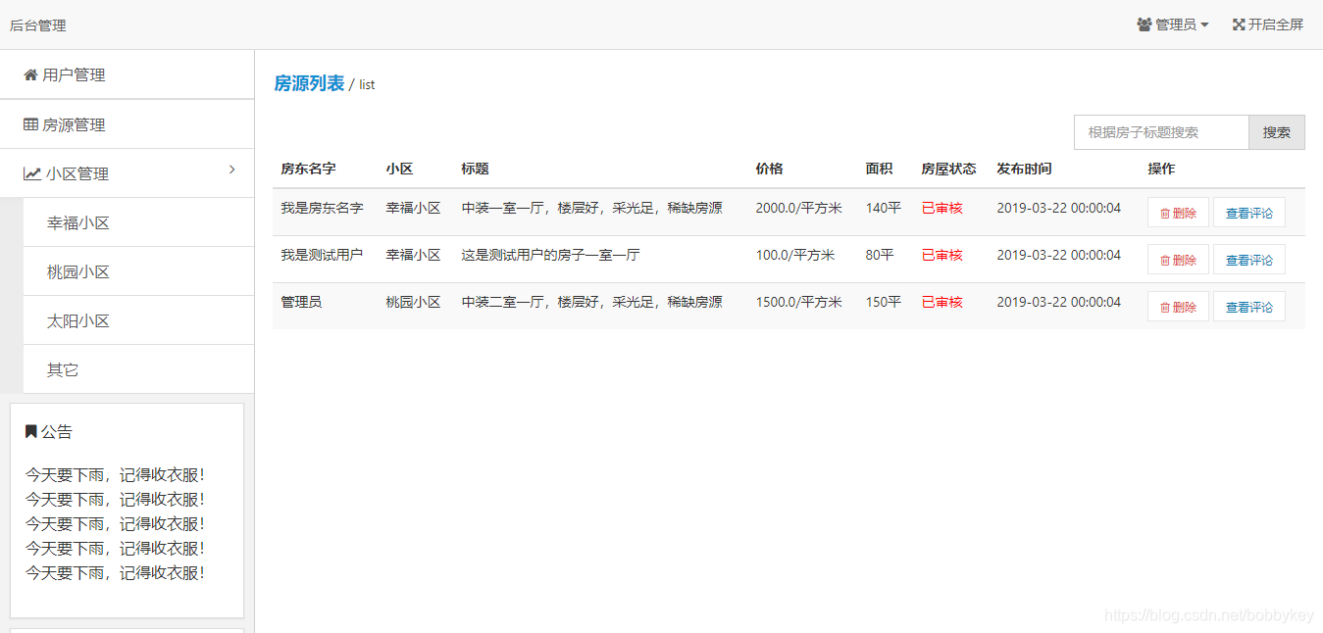Click the title 中装二室一厅，楼层好，采光足，稀缺房源
This screenshot has width=1323, height=633.
[592, 302]
